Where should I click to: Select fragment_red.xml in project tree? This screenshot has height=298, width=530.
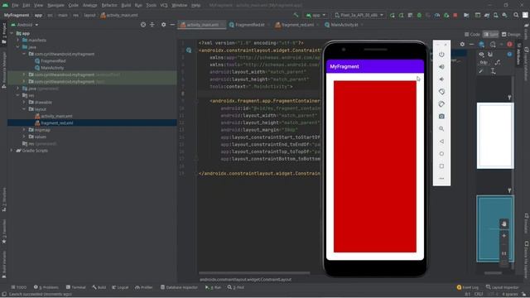click(57, 123)
